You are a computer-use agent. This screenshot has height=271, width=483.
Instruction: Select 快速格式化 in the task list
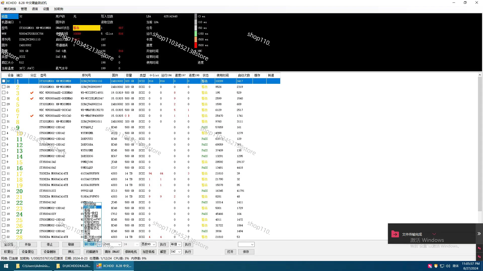(x=92, y=228)
